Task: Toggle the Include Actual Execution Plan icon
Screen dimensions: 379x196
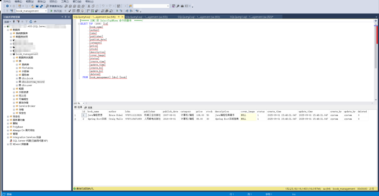Action: tap(88, 11)
